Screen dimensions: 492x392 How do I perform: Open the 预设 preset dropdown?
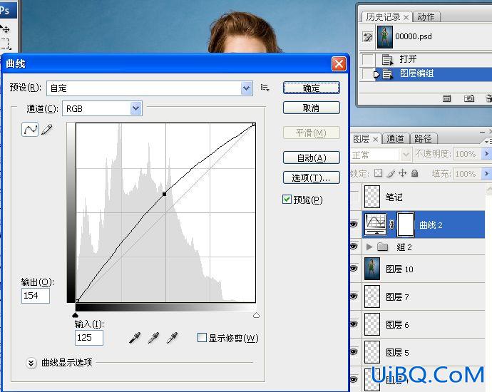247,88
